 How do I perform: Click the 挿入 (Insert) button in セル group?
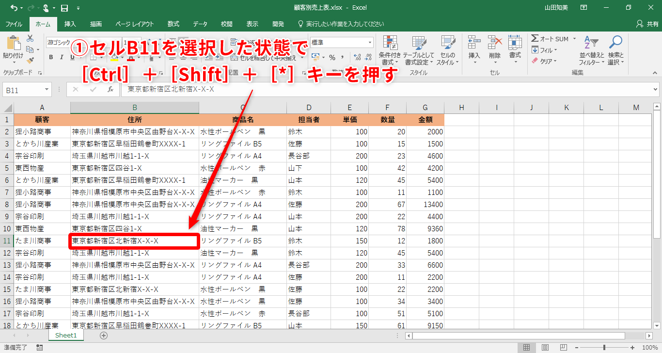click(x=474, y=50)
